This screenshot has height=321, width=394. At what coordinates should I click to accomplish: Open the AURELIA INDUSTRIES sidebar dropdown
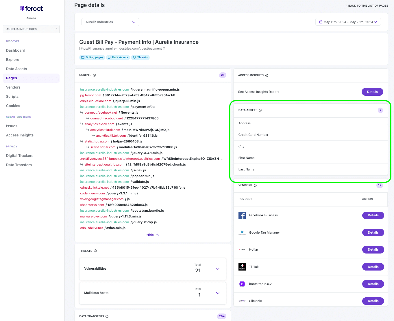coord(31,29)
